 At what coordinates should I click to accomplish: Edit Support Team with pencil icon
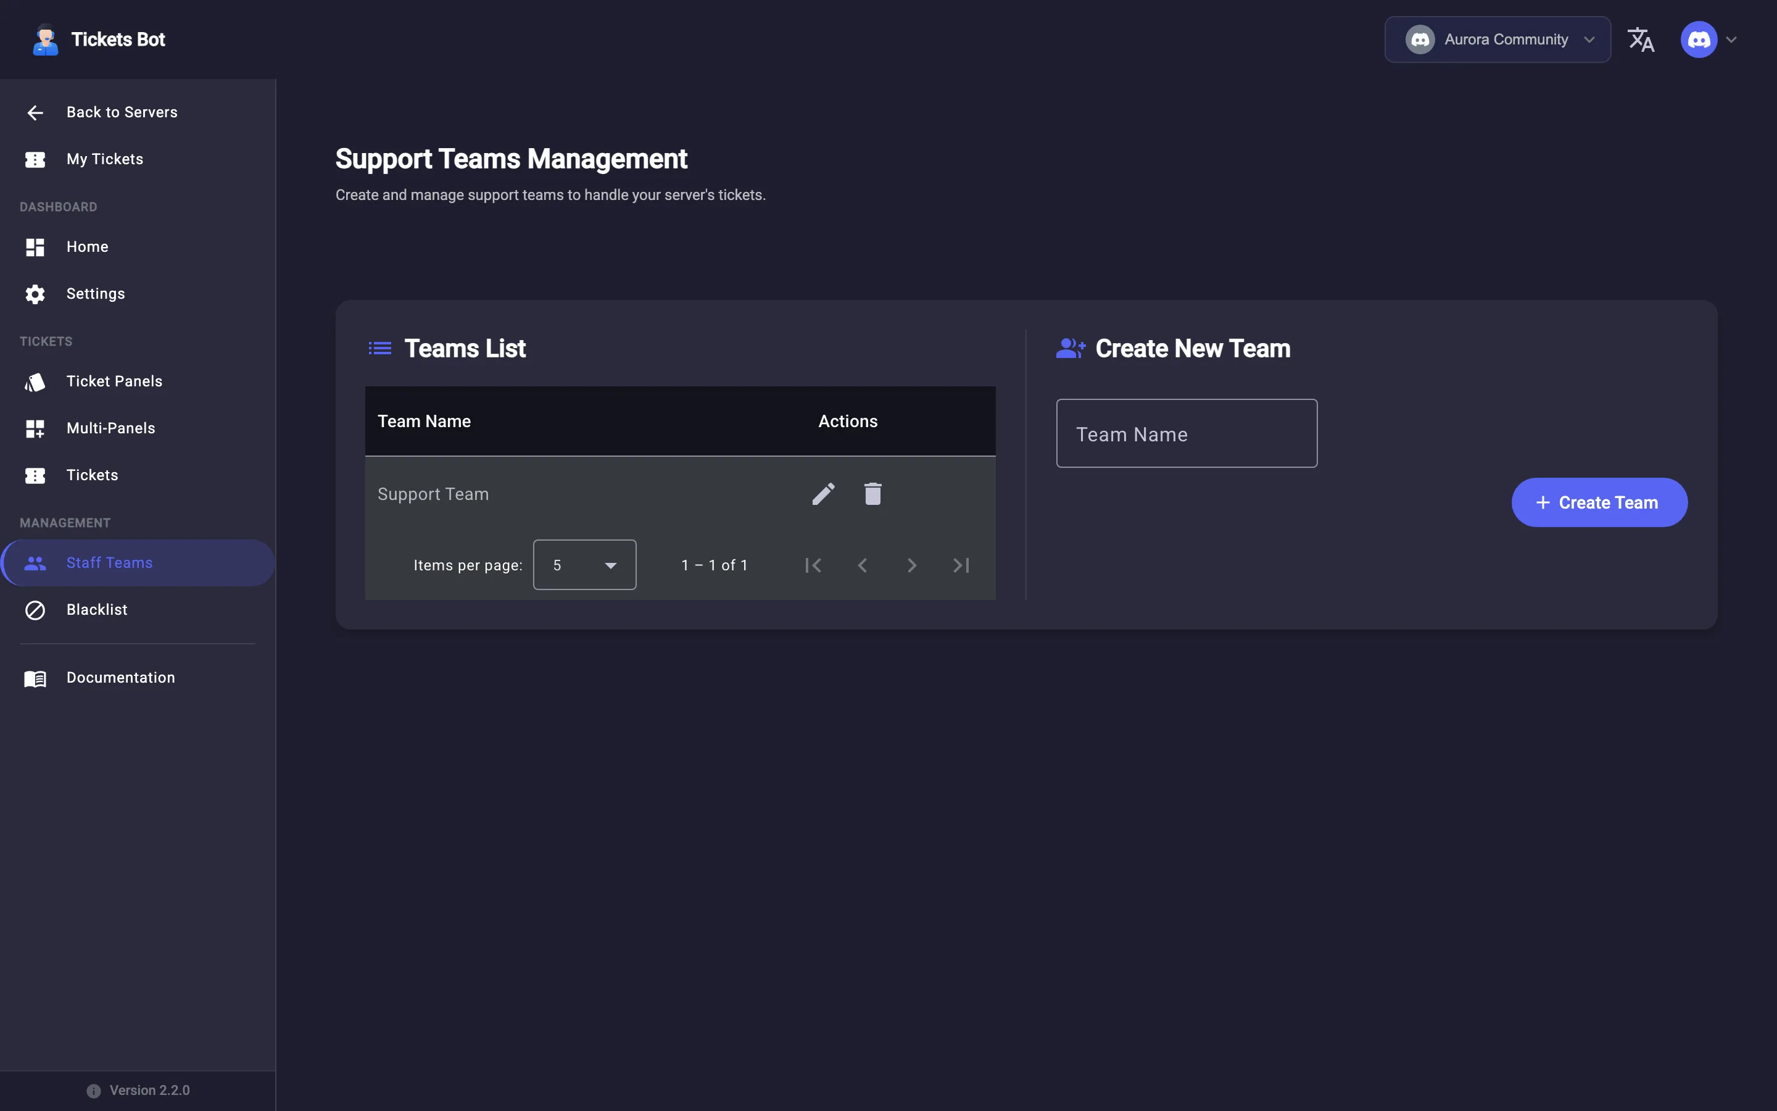coord(823,494)
